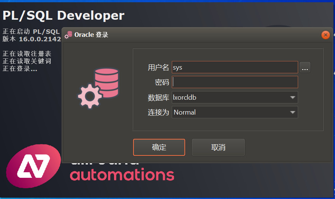Click the large database gear logo

pyautogui.click(x=98, y=88)
